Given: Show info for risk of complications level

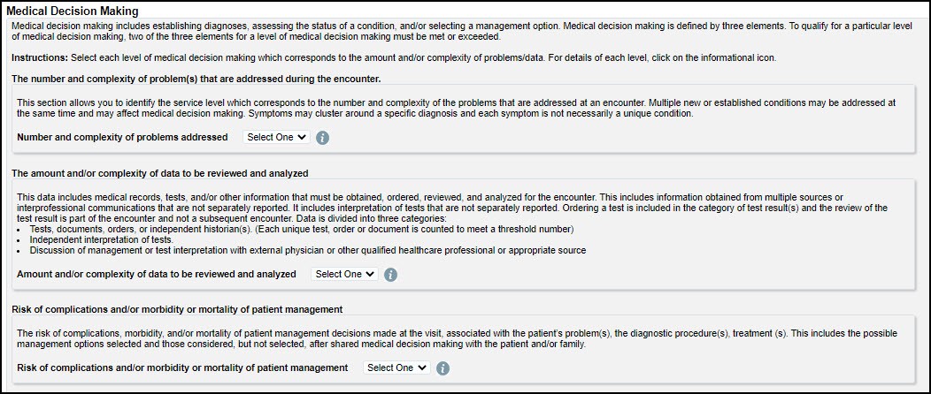Looking at the screenshot, I should pos(443,368).
